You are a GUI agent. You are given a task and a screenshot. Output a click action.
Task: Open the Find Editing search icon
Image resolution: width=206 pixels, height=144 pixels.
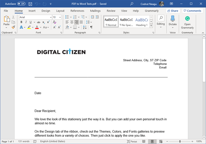click(x=161, y=18)
